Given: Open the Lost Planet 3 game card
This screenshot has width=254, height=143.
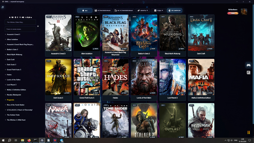Looking at the screenshot, I should pyautogui.click(x=172, y=80).
